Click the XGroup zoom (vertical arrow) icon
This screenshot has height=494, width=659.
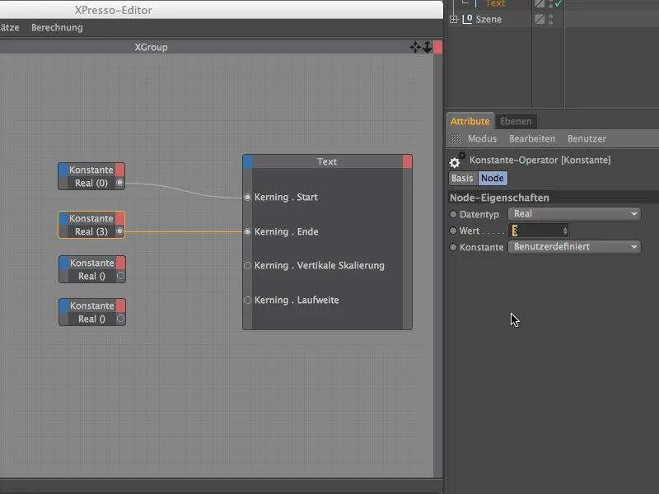click(x=427, y=47)
